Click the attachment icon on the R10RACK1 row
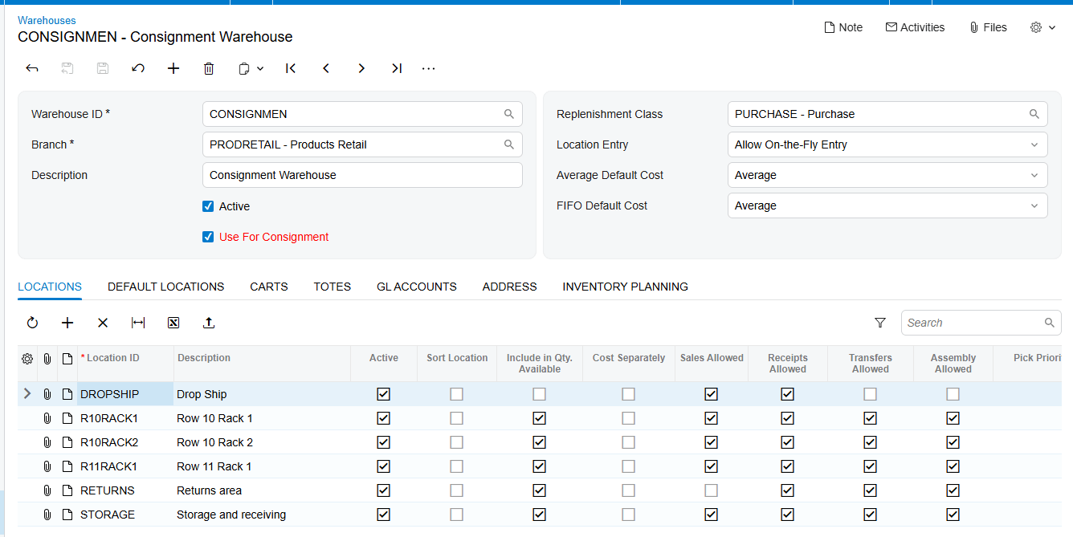 (47, 418)
